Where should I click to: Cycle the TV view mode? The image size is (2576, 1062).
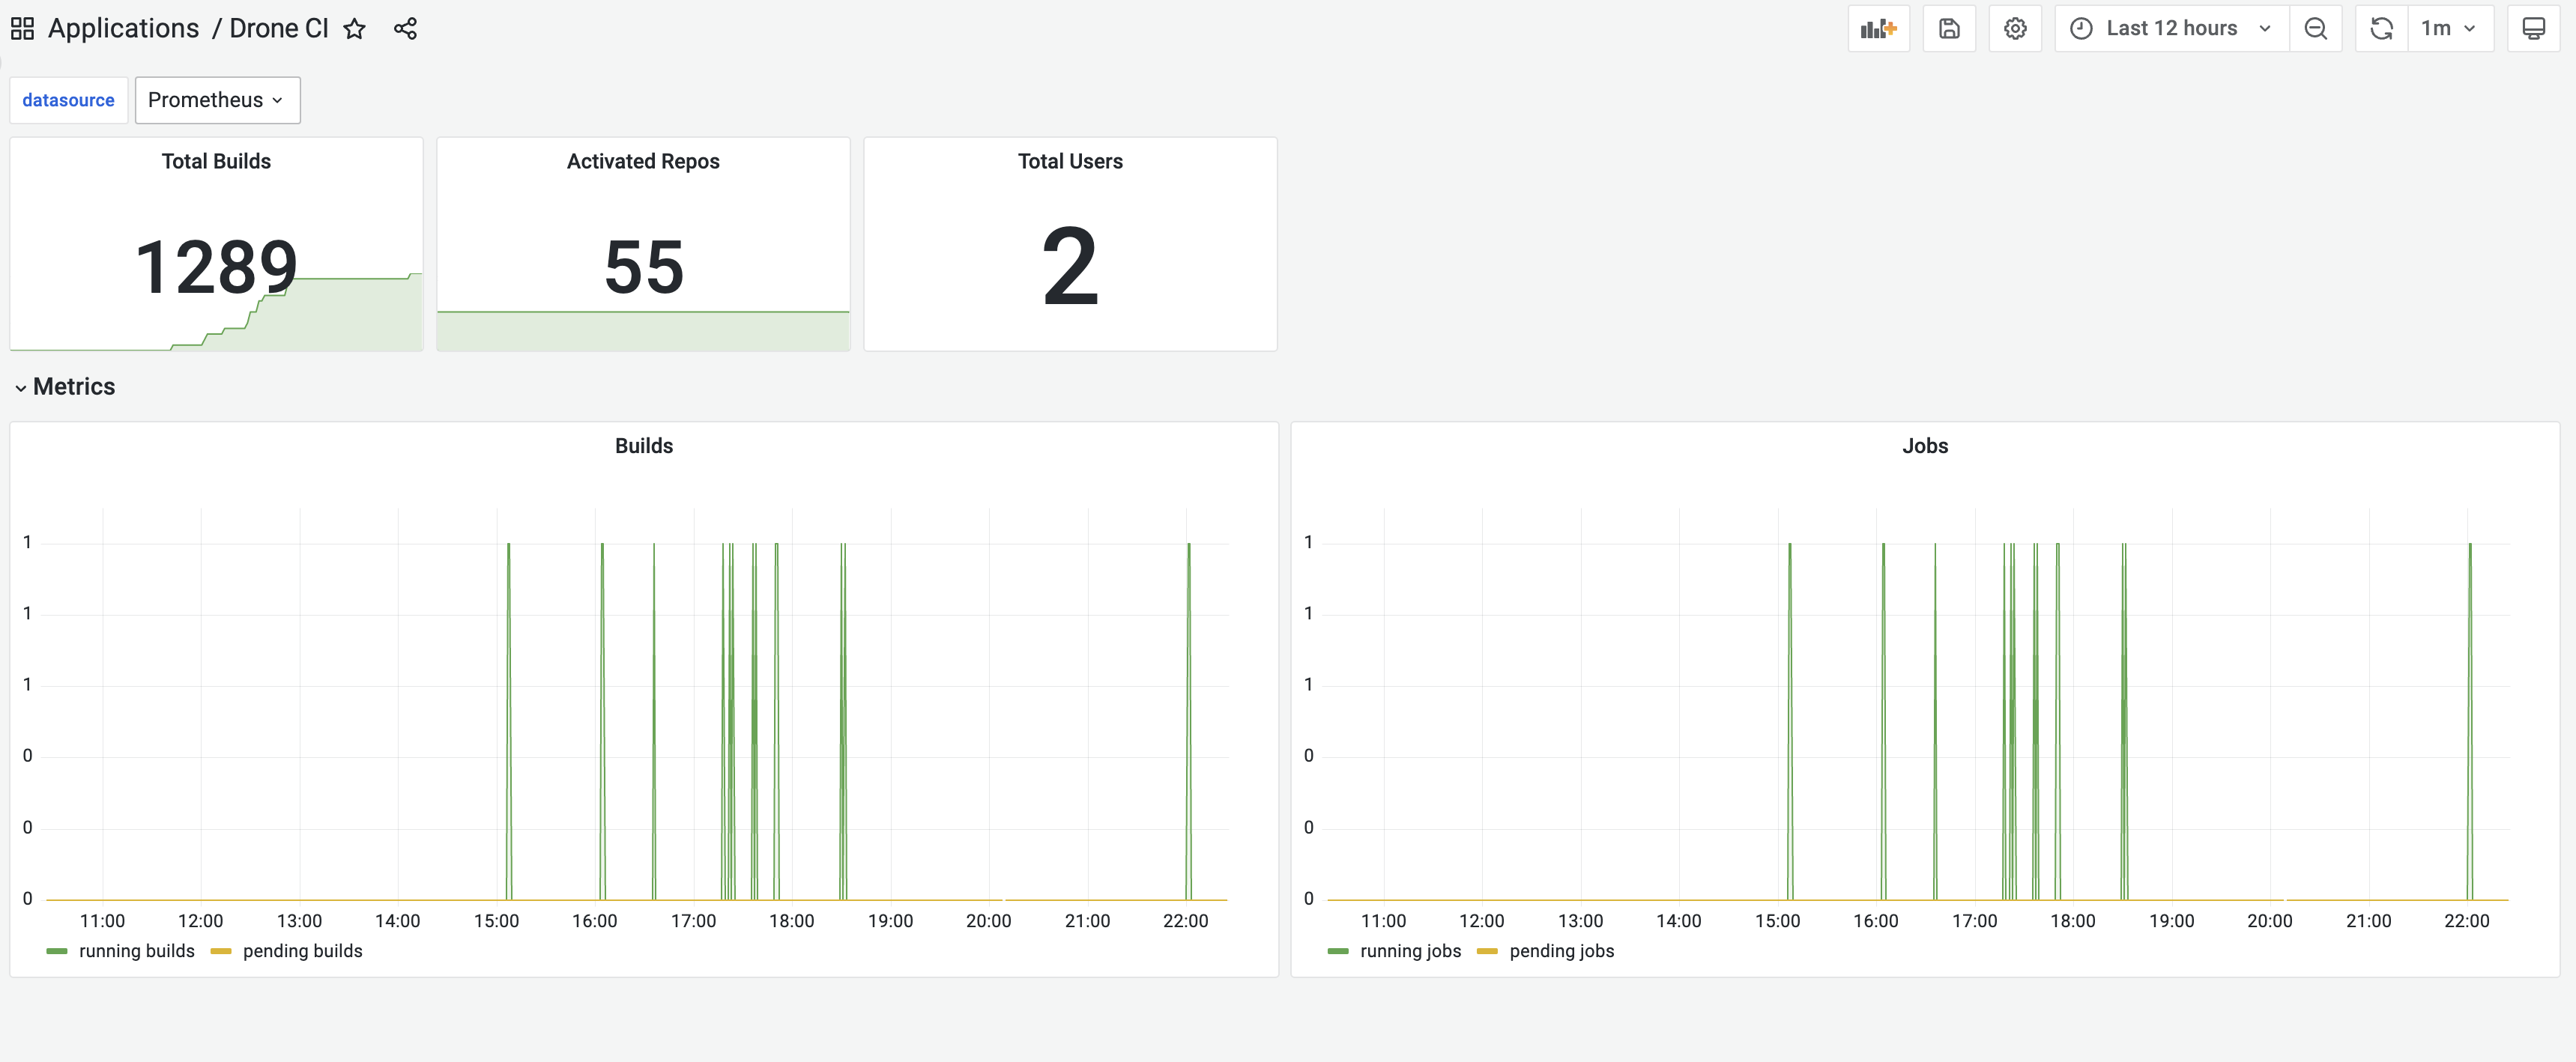pos(2533,28)
